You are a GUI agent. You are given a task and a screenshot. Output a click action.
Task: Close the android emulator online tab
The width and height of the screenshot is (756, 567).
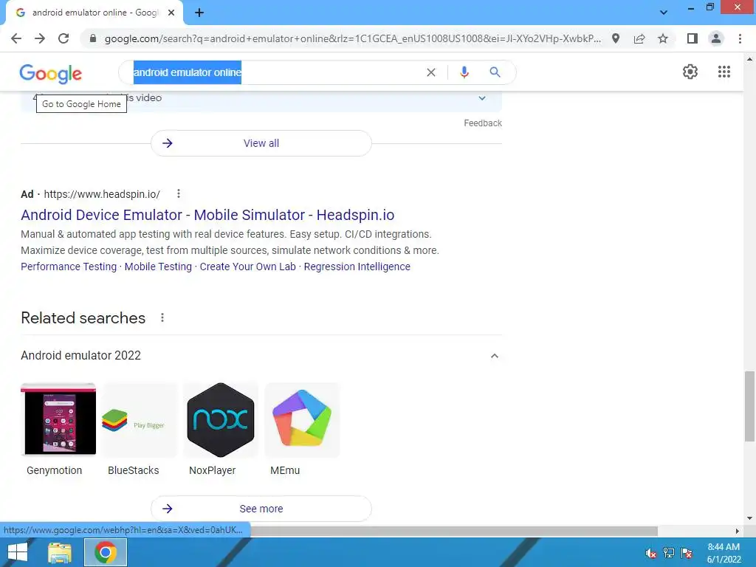(x=171, y=13)
